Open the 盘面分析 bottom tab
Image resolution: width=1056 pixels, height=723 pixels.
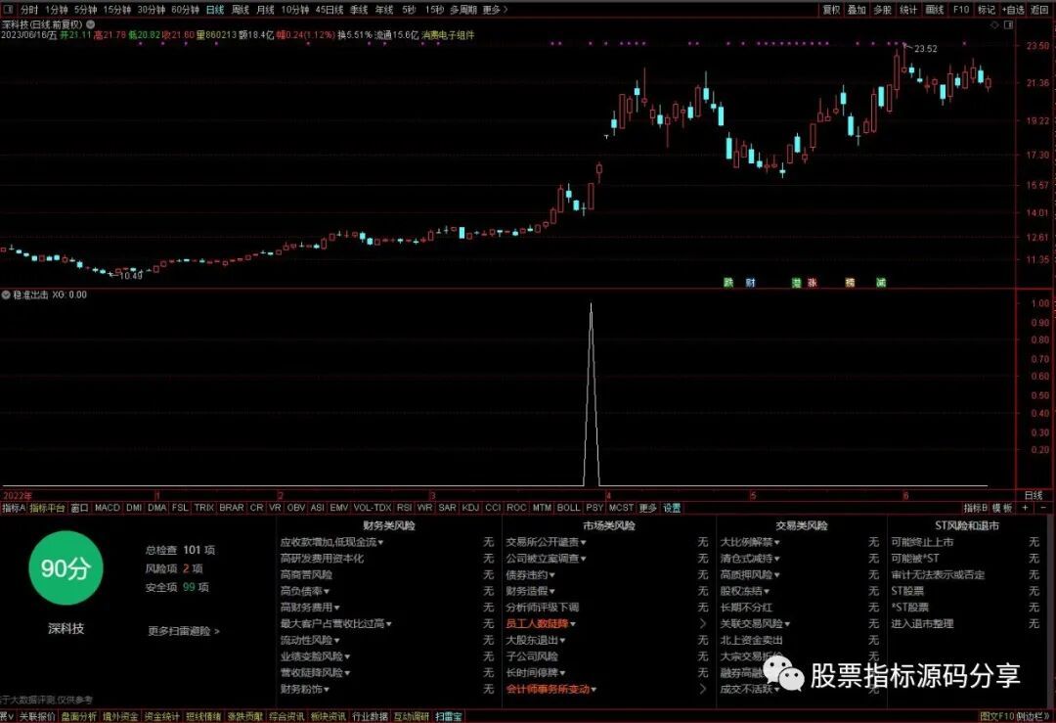[x=79, y=716]
